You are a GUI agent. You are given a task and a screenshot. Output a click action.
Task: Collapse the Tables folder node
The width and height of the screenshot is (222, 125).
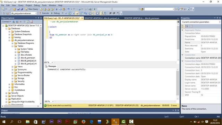click(x=12, y=46)
